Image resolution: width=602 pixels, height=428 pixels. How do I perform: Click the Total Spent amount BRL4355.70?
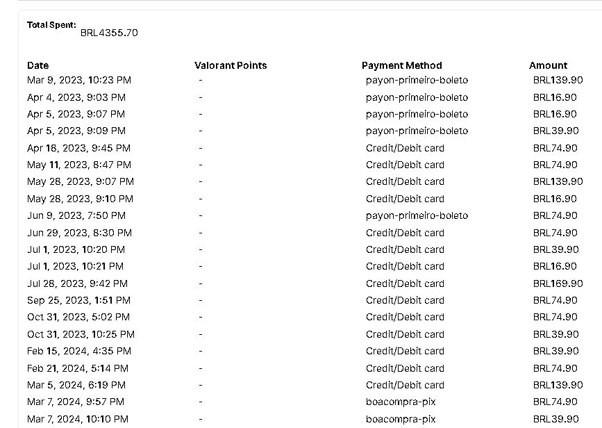coord(109,33)
